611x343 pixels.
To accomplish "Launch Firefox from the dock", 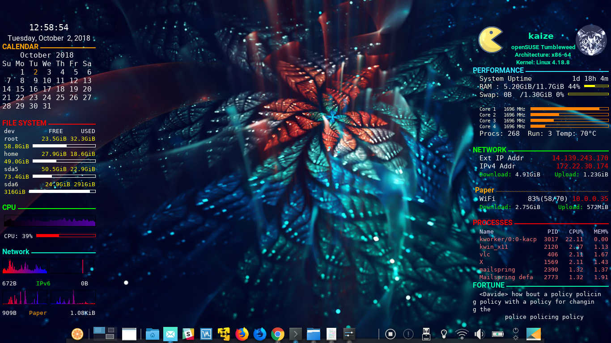I will pos(242,334).
